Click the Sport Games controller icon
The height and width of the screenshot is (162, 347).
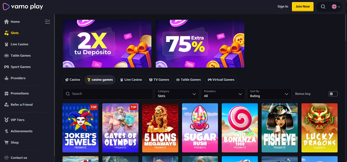(6, 67)
